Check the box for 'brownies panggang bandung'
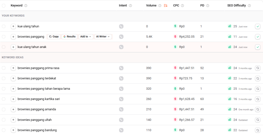Image resolution: width=263 pixels, height=135 pixels. point(4,130)
